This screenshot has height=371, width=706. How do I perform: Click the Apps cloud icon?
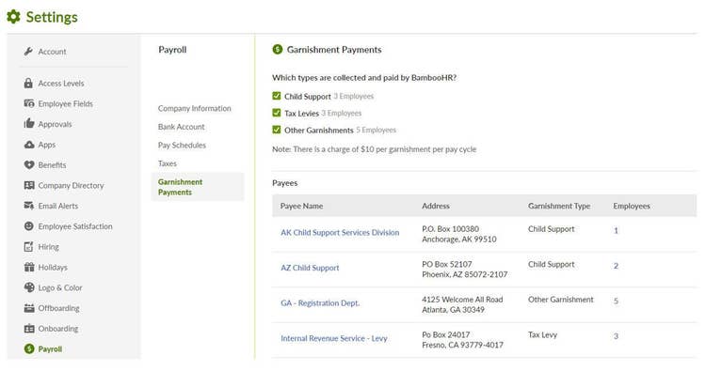coord(29,145)
